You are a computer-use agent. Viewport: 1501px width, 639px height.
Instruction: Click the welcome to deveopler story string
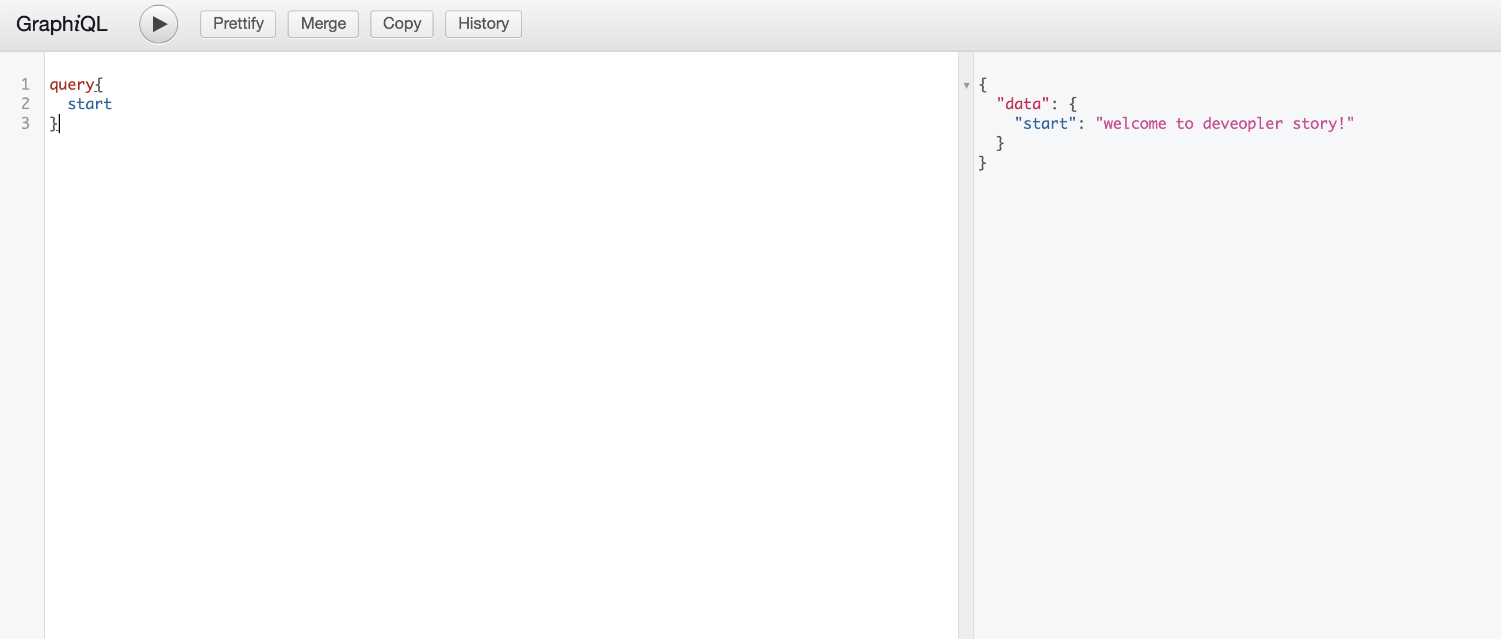[1224, 124]
